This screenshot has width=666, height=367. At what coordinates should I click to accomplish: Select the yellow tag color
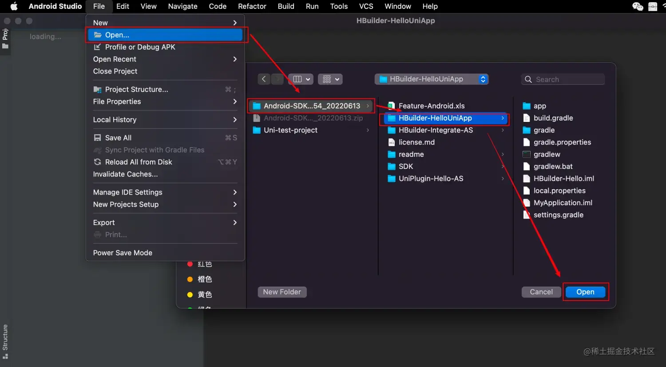coord(199,295)
